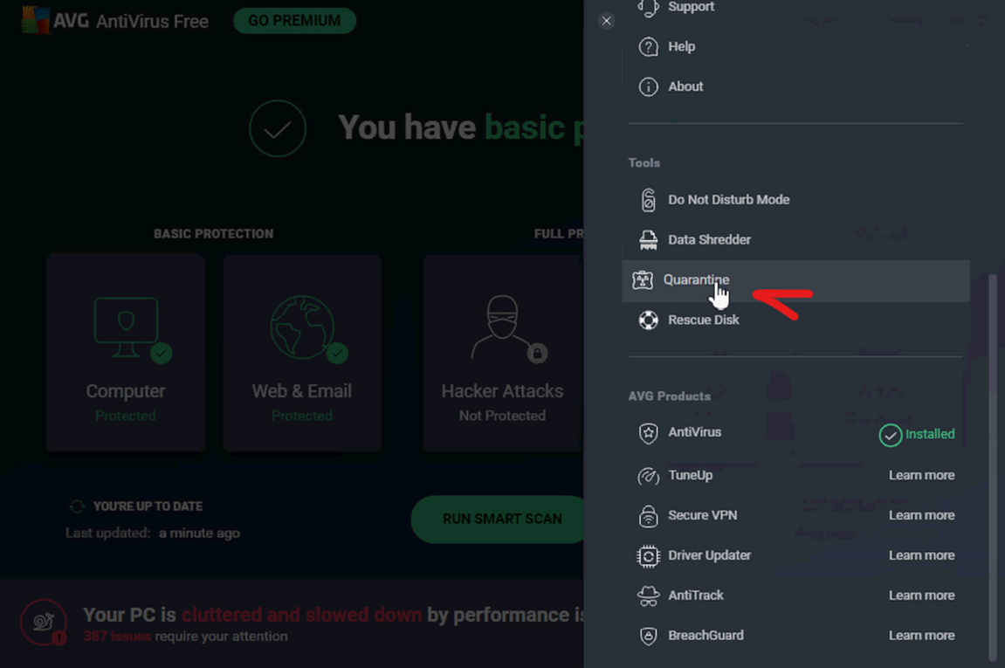This screenshot has height=668, width=1005.
Task: Close the slide-out menu panel
Action: tap(606, 20)
